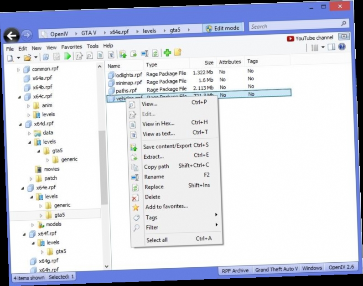363x286 pixels.
Task: Click the Edit file toolbar icon
Action: coord(79,56)
